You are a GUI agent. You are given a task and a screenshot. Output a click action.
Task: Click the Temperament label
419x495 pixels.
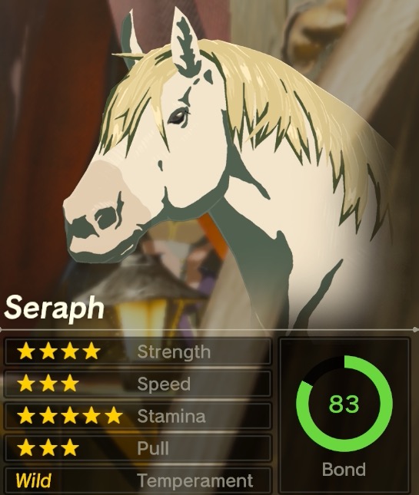pos(195,480)
